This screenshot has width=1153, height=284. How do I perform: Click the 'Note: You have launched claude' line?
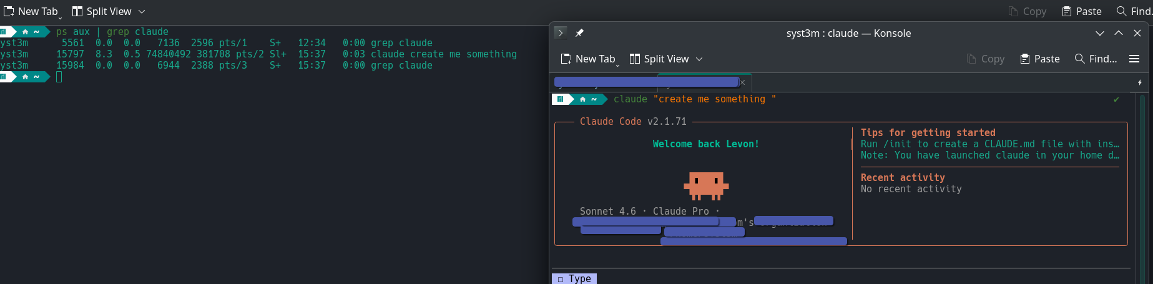[990, 155]
